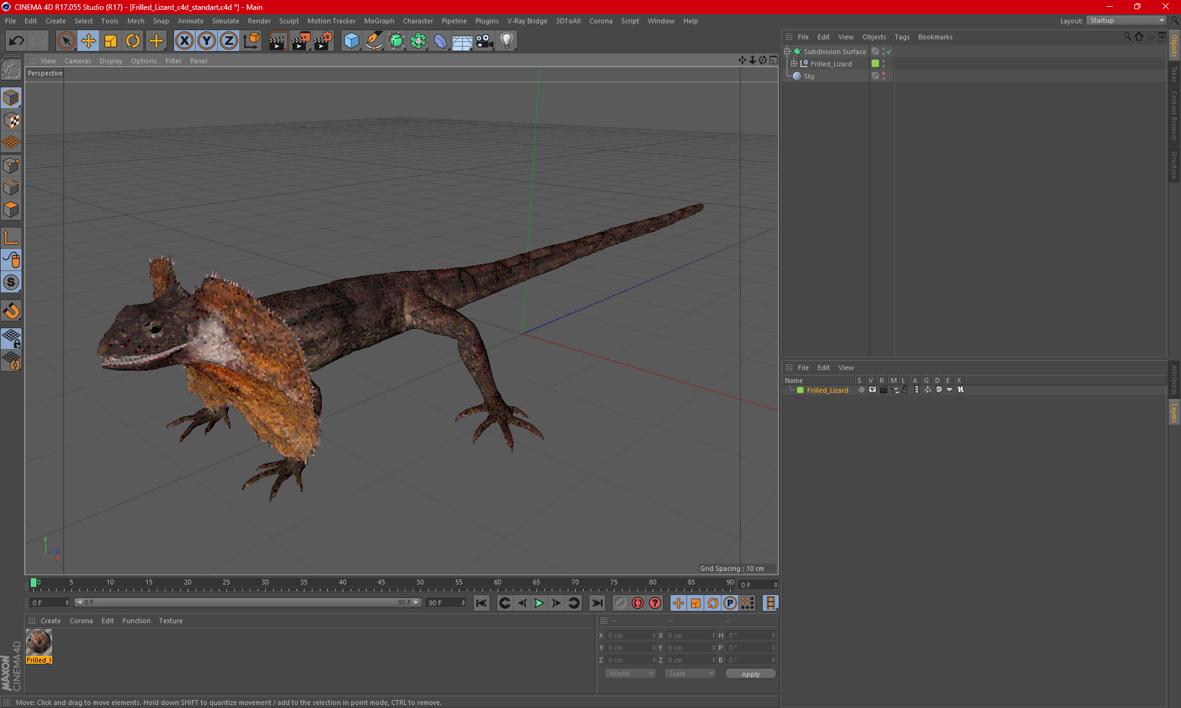Click the Apply button

750,674
